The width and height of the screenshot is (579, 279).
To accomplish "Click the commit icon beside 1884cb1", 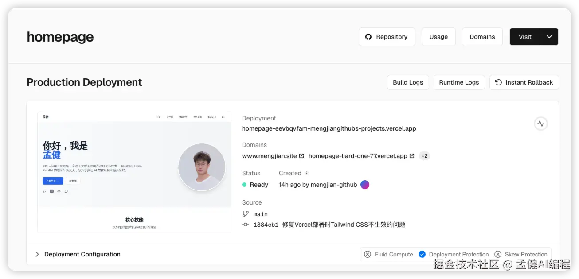I will point(246,225).
